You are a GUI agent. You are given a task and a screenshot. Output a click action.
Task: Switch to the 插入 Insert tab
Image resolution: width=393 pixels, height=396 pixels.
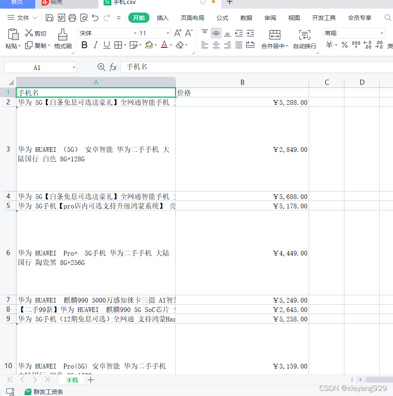[162, 18]
